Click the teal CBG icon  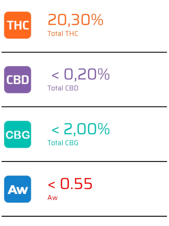point(17,134)
